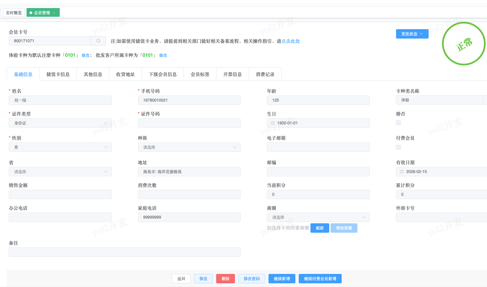Toggle the 付费会员 checkbox
Viewport: 487px width, 287px height.
tap(398, 147)
